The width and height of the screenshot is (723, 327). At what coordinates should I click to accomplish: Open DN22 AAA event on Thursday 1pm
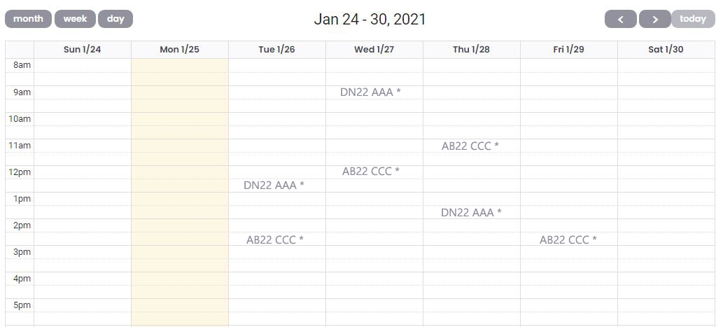471,213
